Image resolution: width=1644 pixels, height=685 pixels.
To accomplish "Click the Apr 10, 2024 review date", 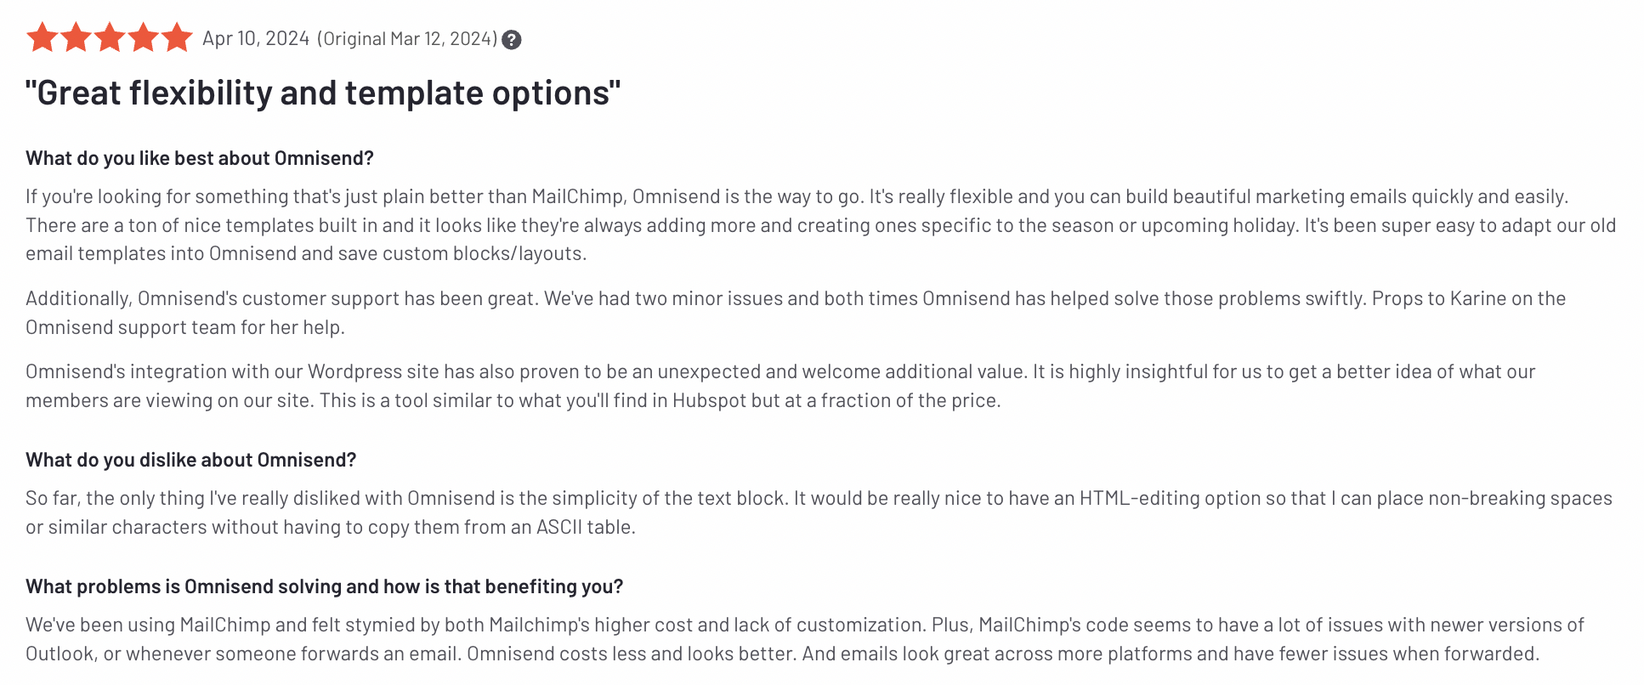I will [x=256, y=38].
